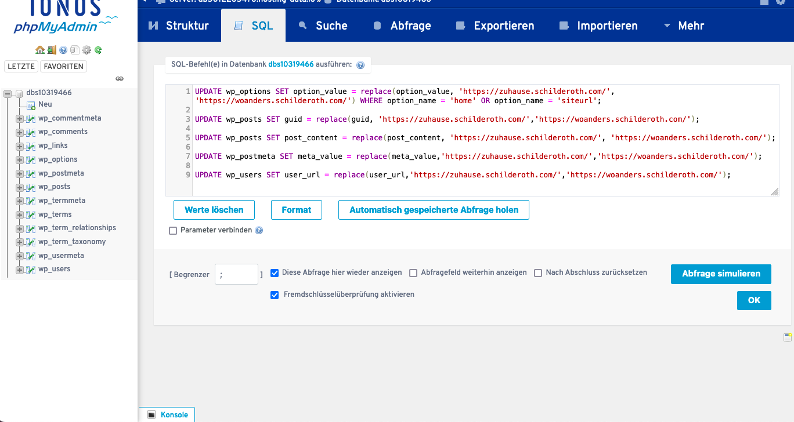Expand the wp_options table node

point(20,160)
